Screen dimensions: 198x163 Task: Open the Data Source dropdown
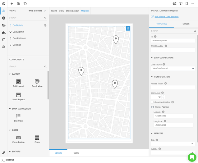[x=173, y=69]
